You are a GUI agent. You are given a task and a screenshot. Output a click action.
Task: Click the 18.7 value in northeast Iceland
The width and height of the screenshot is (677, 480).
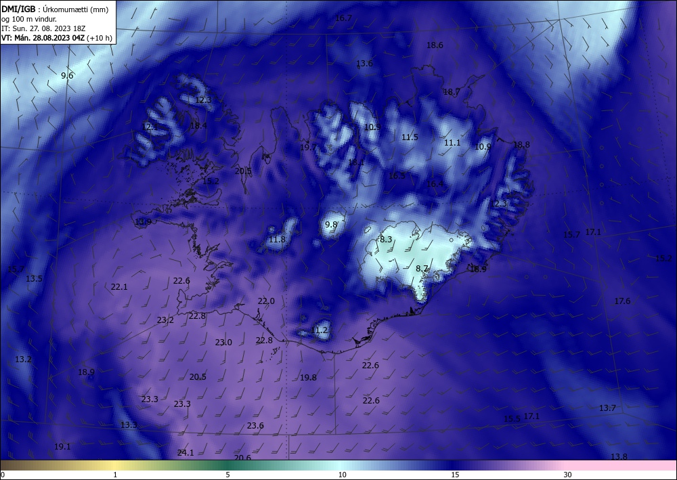[x=451, y=91]
